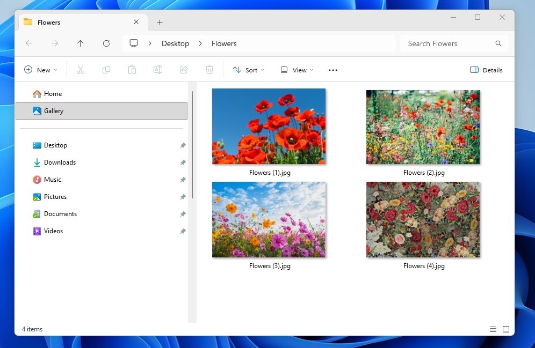This screenshot has height=348, width=535.
Task: Open the View dropdown menu
Action: click(297, 70)
